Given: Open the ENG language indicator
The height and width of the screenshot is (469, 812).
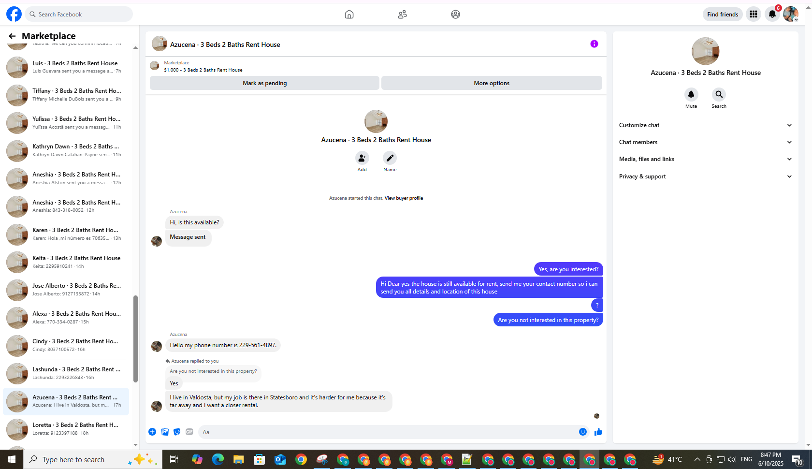Looking at the screenshot, I should 746,459.
